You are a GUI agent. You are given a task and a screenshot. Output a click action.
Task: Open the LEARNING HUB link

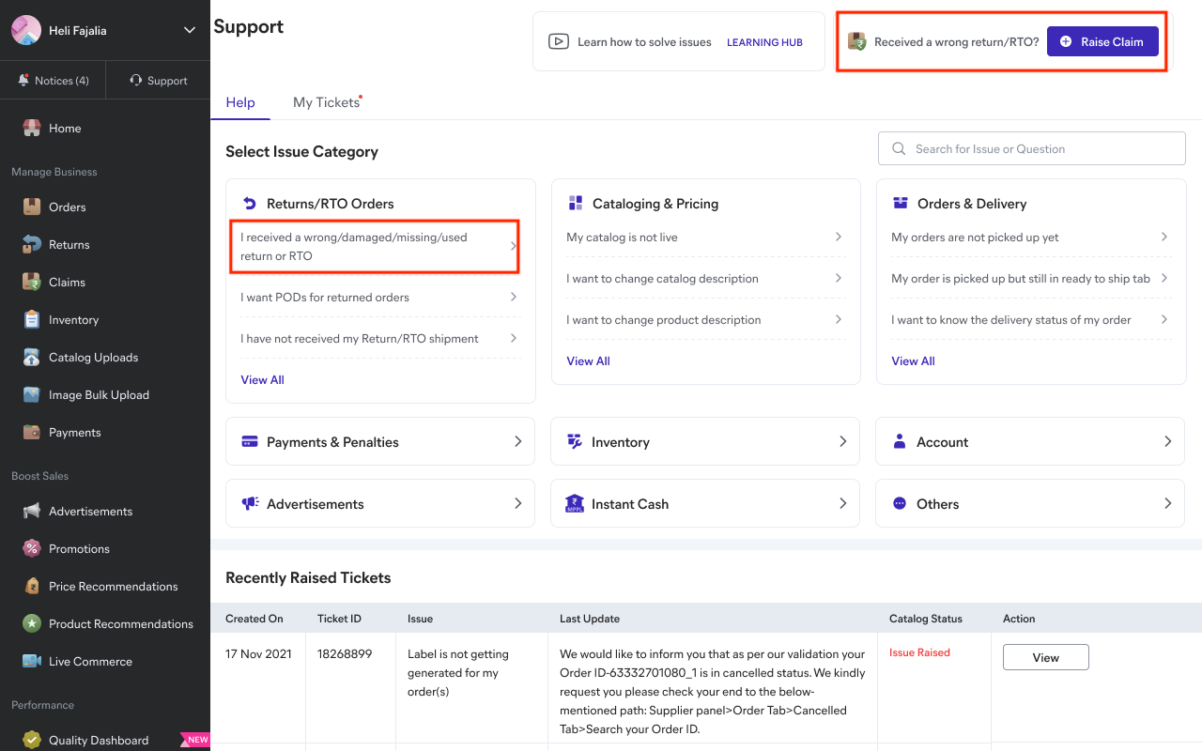[764, 42]
